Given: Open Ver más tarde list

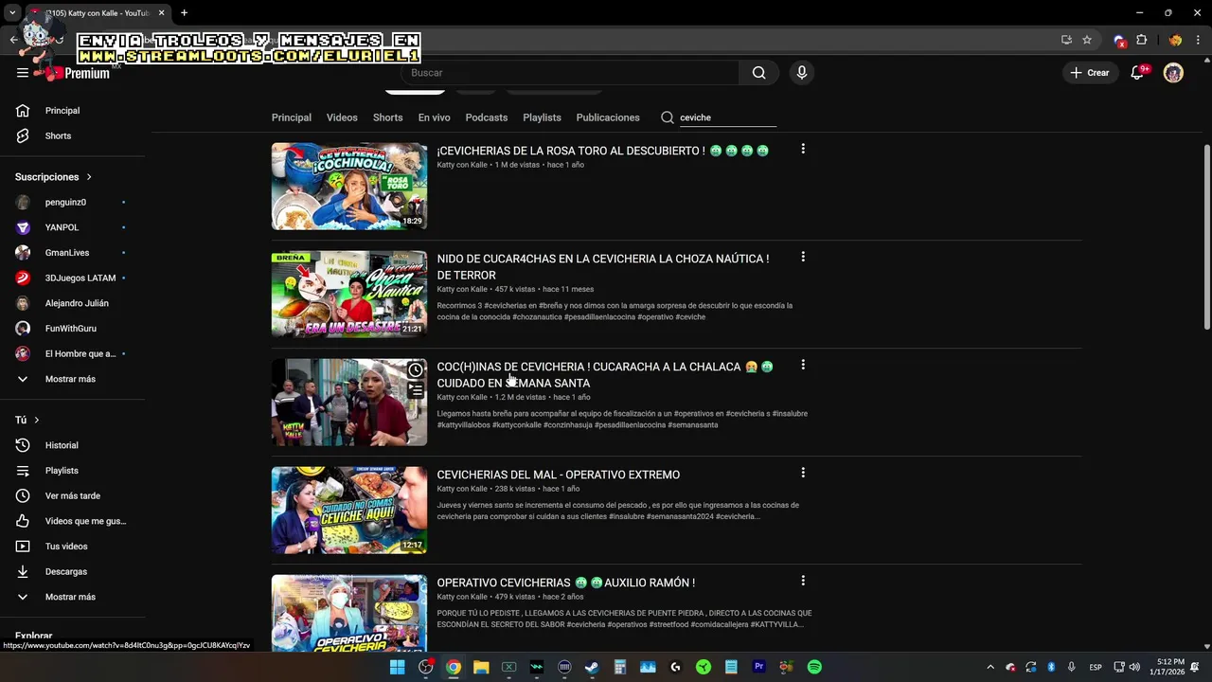Looking at the screenshot, I should [73, 495].
